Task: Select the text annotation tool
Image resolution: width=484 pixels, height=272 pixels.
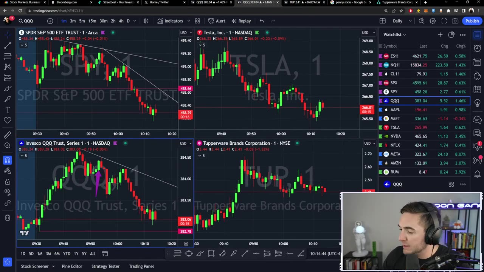Action: click(x=7, y=110)
